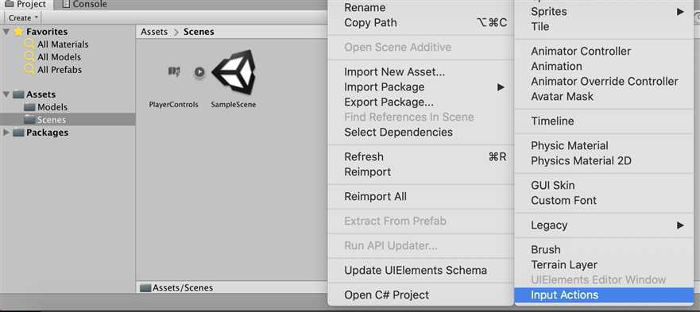Select the SampleScene Unity scene thumbnail
Screen dimensions: 700x312
234,72
